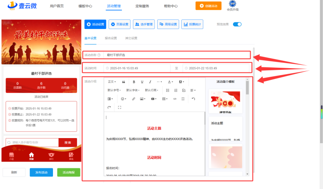Insert blockquote using quote icon

pyautogui.click(x=124, y=82)
